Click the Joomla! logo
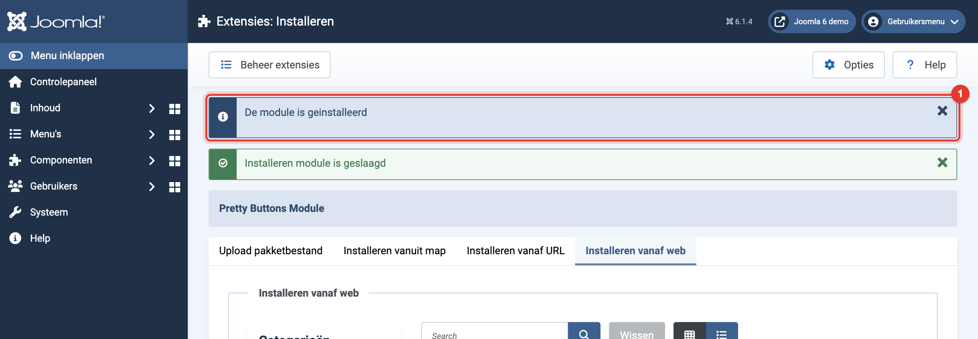The height and width of the screenshot is (339, 978). point(56,21)
